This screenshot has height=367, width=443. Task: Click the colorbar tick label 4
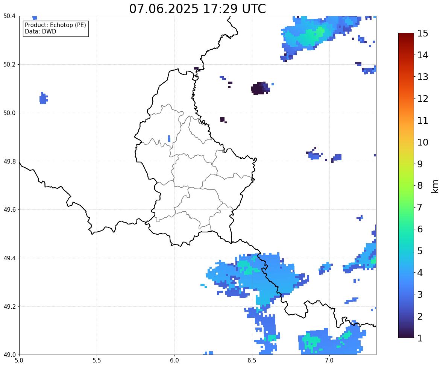pyautogui.click(x=420, y=273)
